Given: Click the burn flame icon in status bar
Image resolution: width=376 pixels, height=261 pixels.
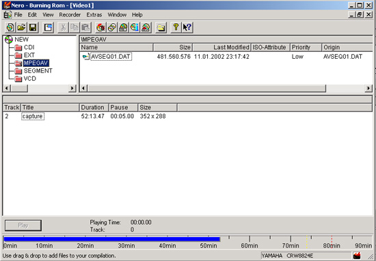Looking at the screenshot, I should point(357,256).
